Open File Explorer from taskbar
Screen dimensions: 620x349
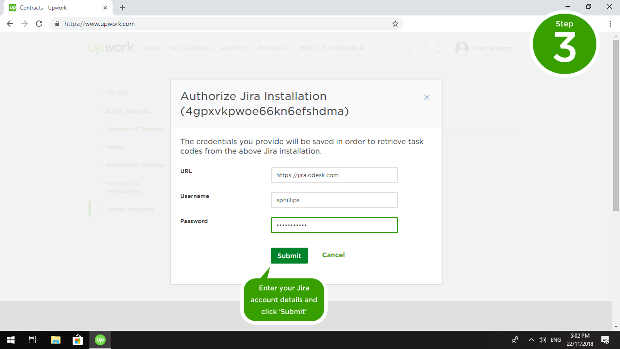tap(55, 340)
